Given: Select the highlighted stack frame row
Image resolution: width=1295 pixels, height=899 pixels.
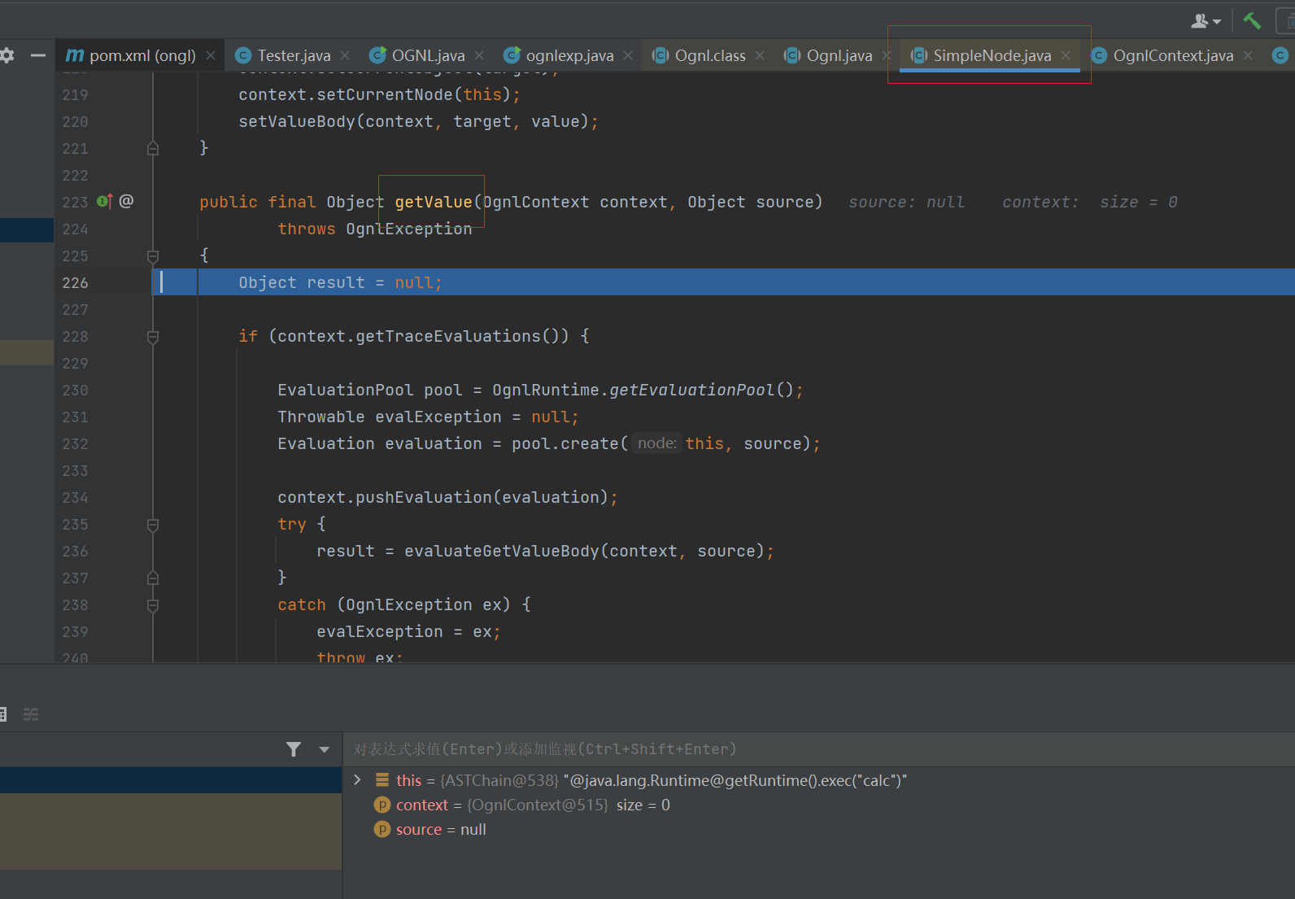Looking at the screenshot, I should point(171,779).
